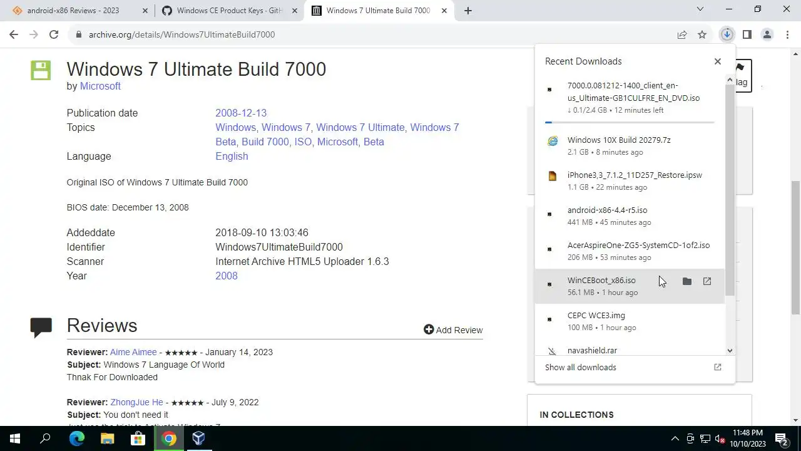801x451 pixels.
Task: Go back to the previous page
Action: pyautogui.click(x=14, y=34)
